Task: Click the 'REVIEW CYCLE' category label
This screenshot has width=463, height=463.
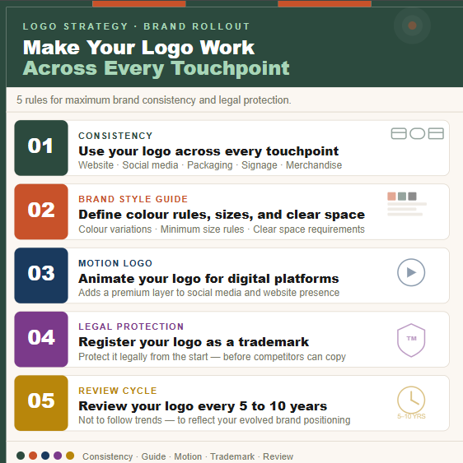Action: 118,391
